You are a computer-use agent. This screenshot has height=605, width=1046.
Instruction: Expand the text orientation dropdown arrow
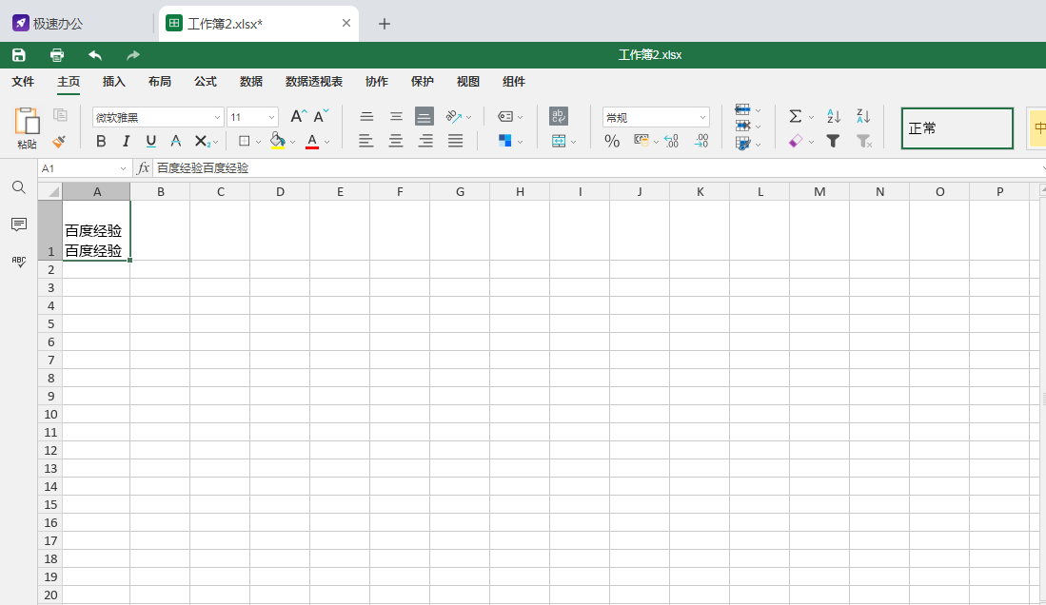[468, 117]
